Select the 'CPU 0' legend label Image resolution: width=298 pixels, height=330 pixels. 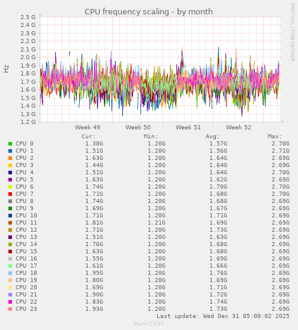(x=25, y=144)
